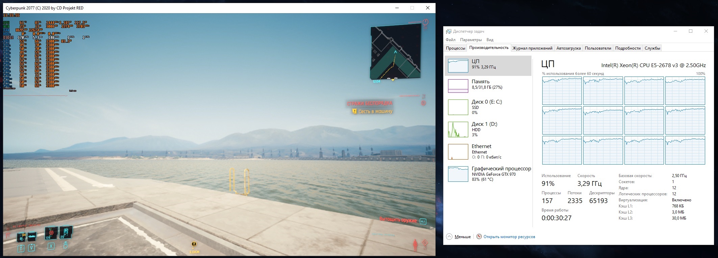Switch to the Журнал приложений tab

click(x=533, y=48)
